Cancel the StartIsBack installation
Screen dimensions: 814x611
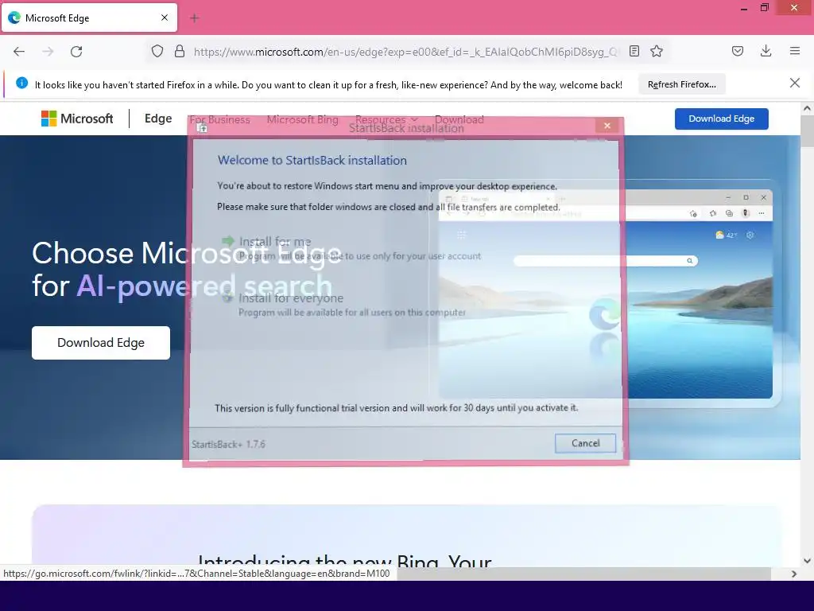(x=585, y=443)
